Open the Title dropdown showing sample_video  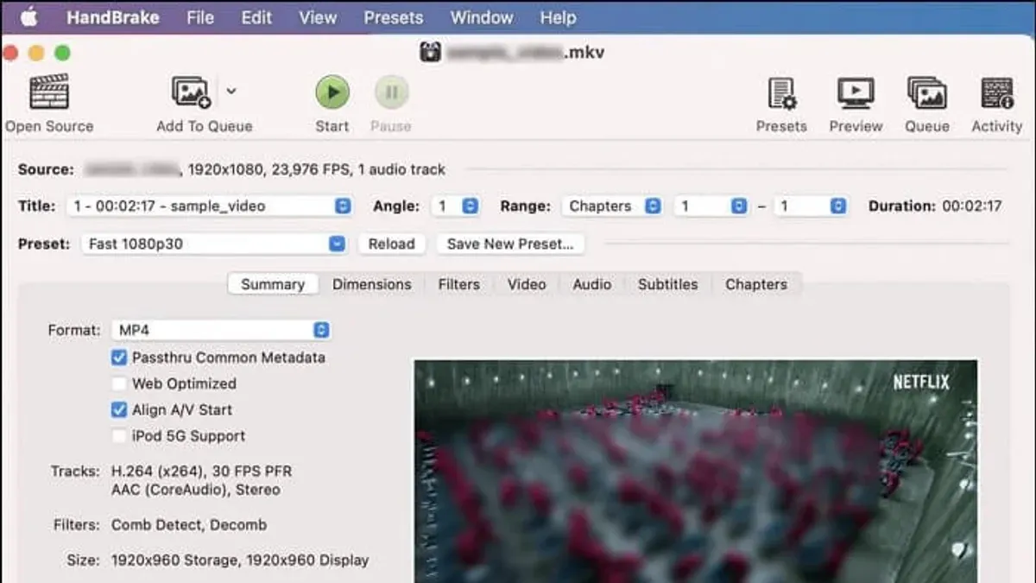click(x=209, y=206)
